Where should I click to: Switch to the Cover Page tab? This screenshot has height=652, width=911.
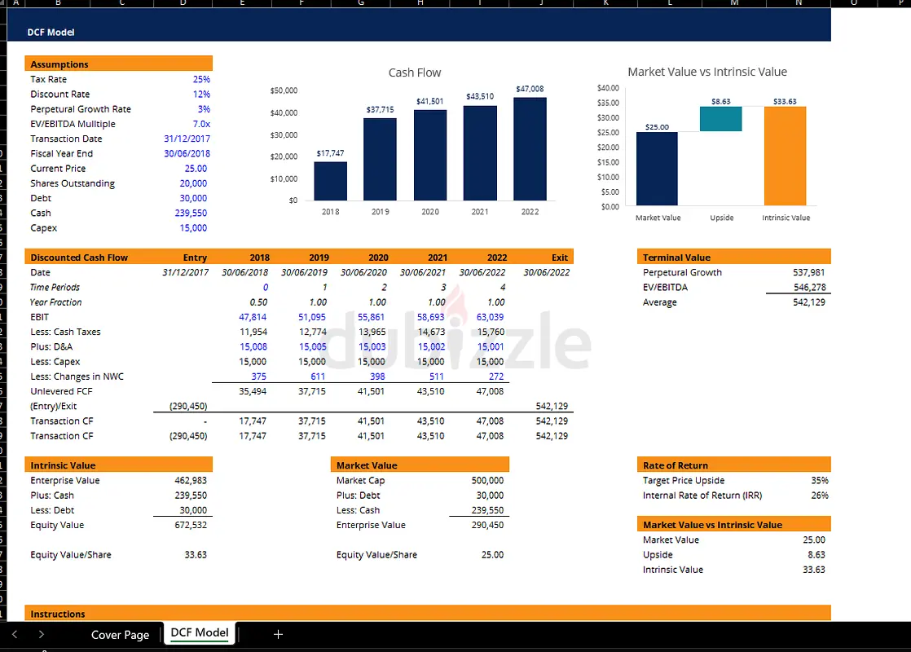click(120, 635)
